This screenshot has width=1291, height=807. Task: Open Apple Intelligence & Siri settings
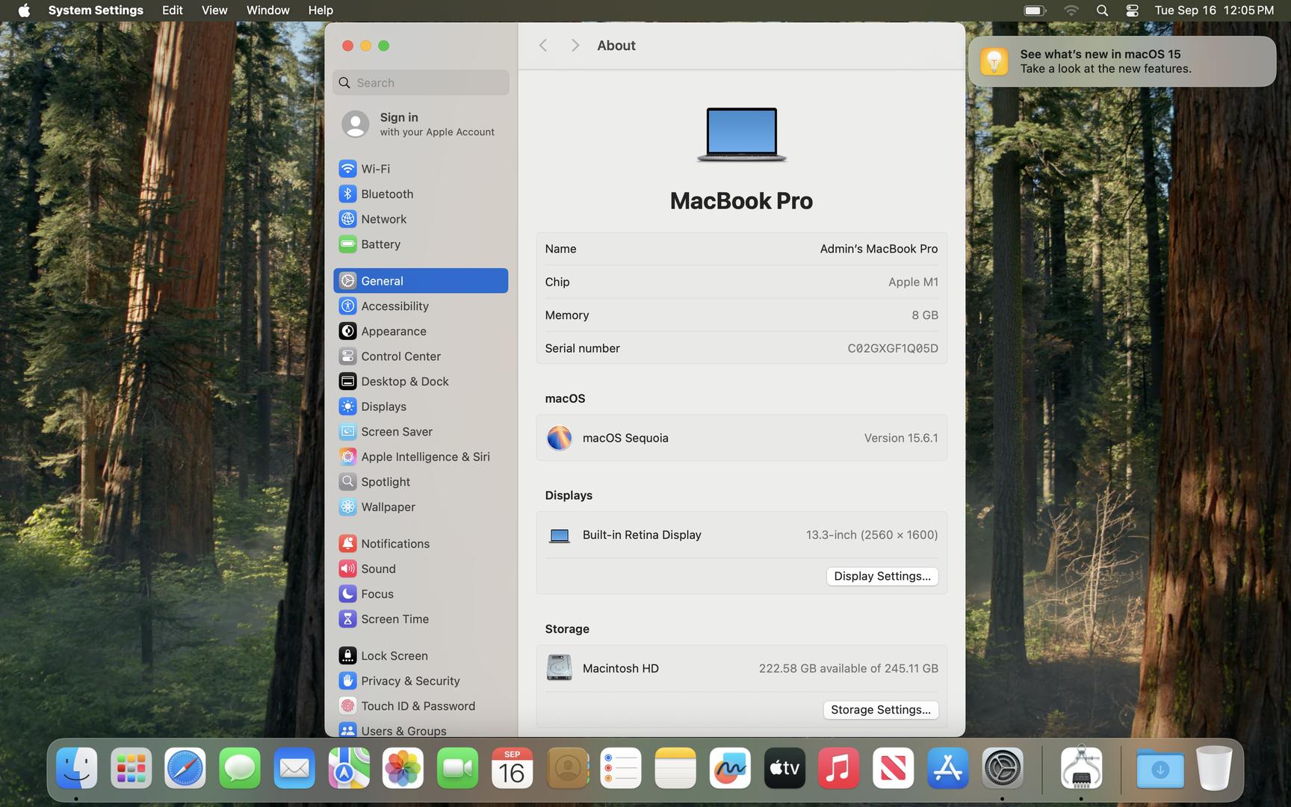pos(421,457)
